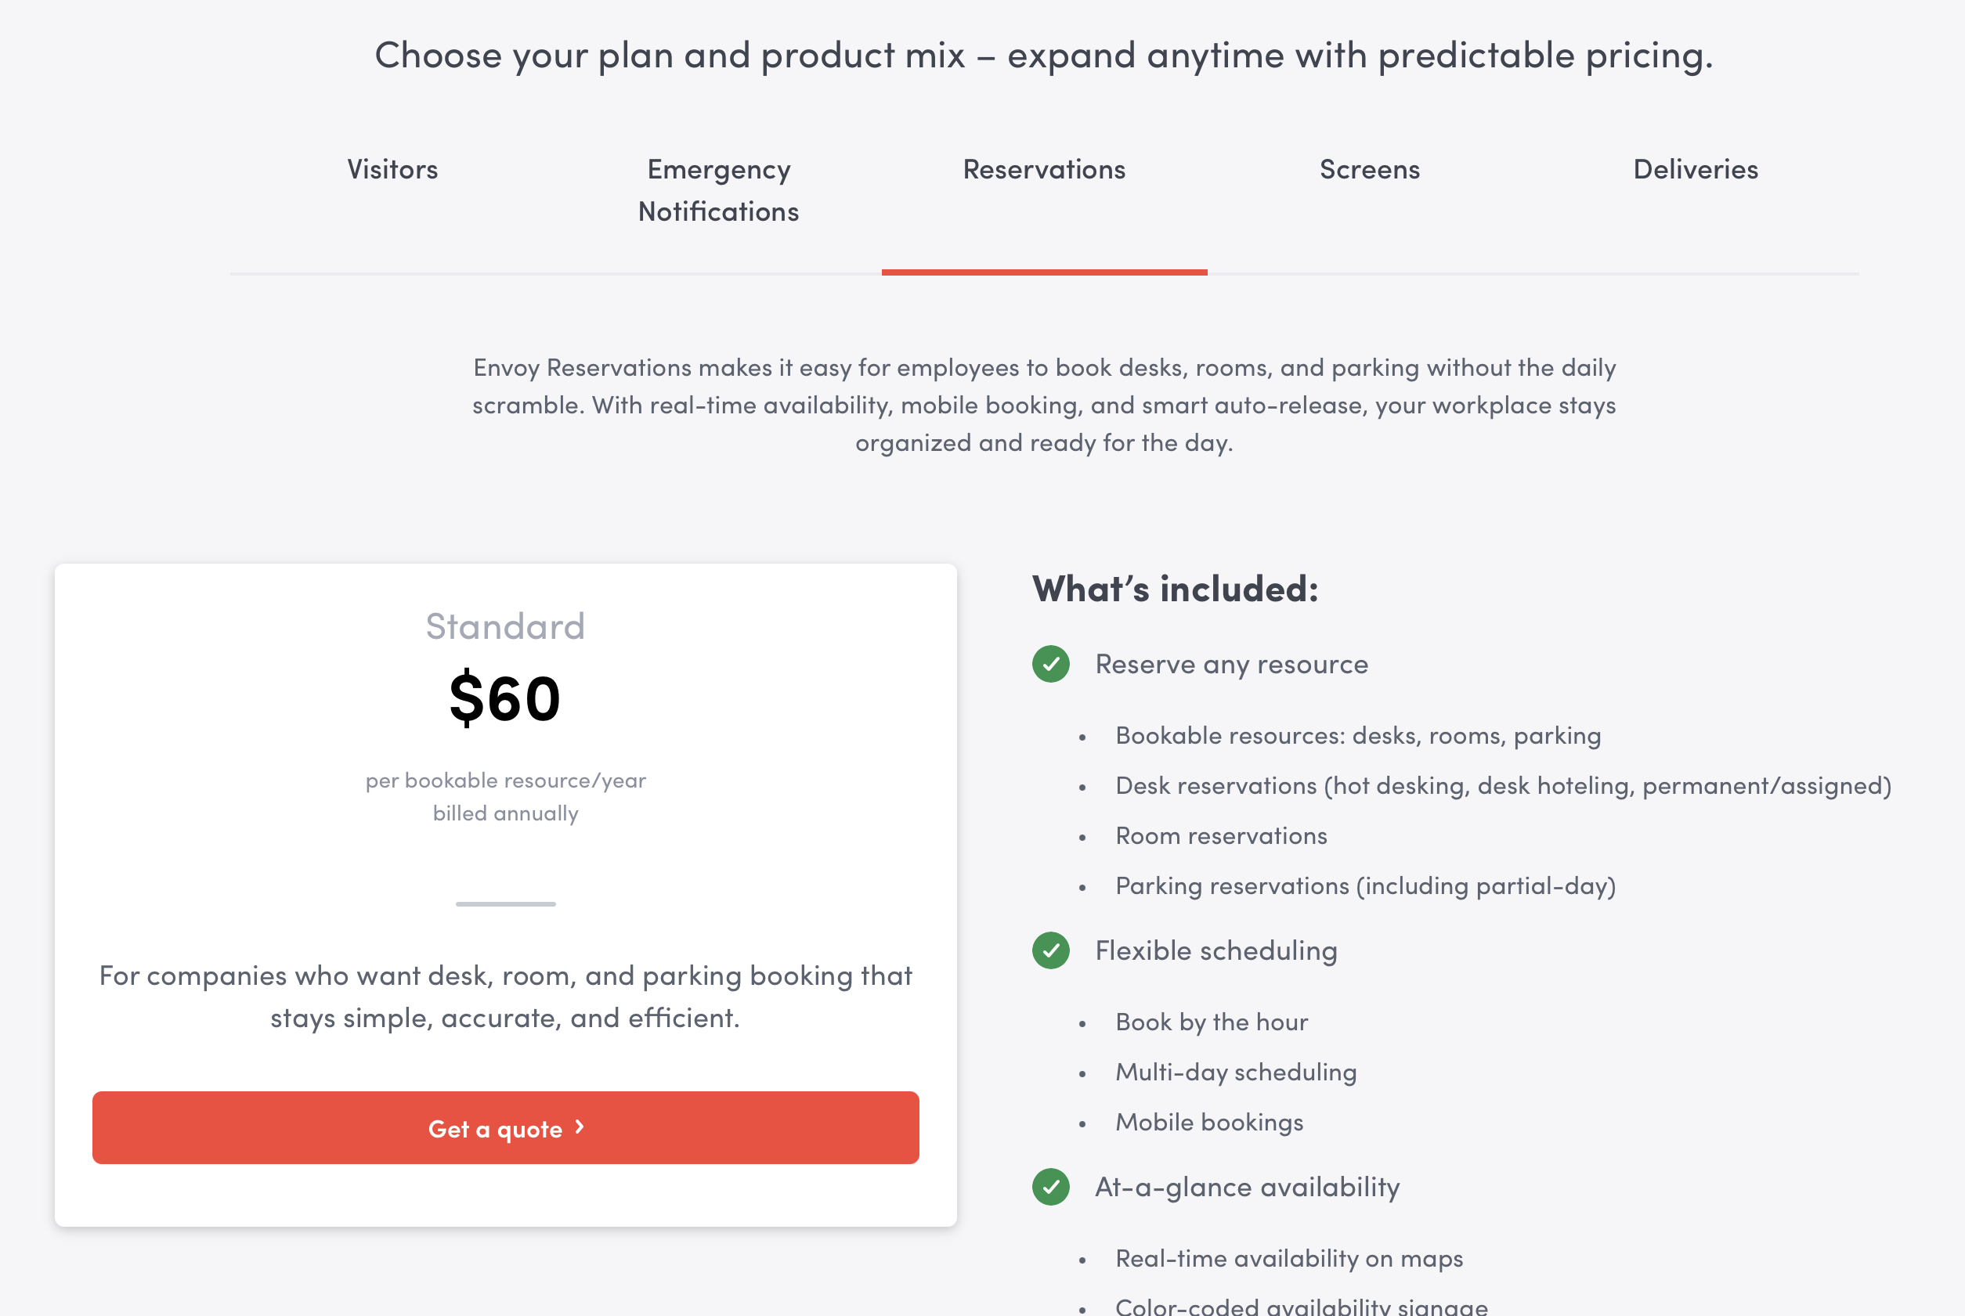Click the green checkmark beside Flexible scheduling
The width and height of the screenshot is (1965, 1316).
tap(1052, 951)
